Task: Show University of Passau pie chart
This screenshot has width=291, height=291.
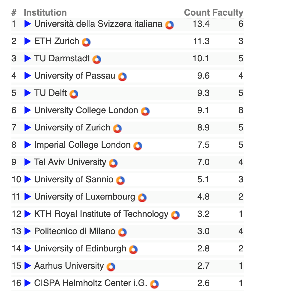Action: [122, 77]
